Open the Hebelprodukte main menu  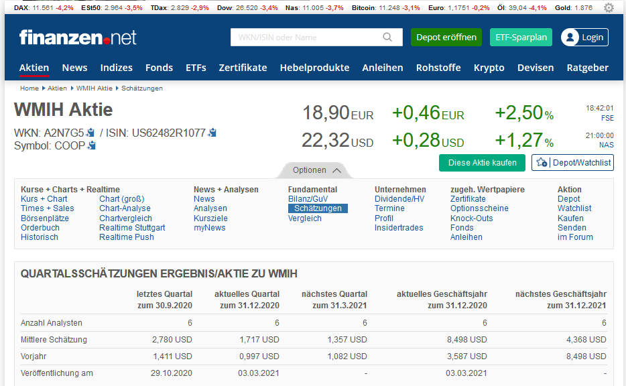314,68
